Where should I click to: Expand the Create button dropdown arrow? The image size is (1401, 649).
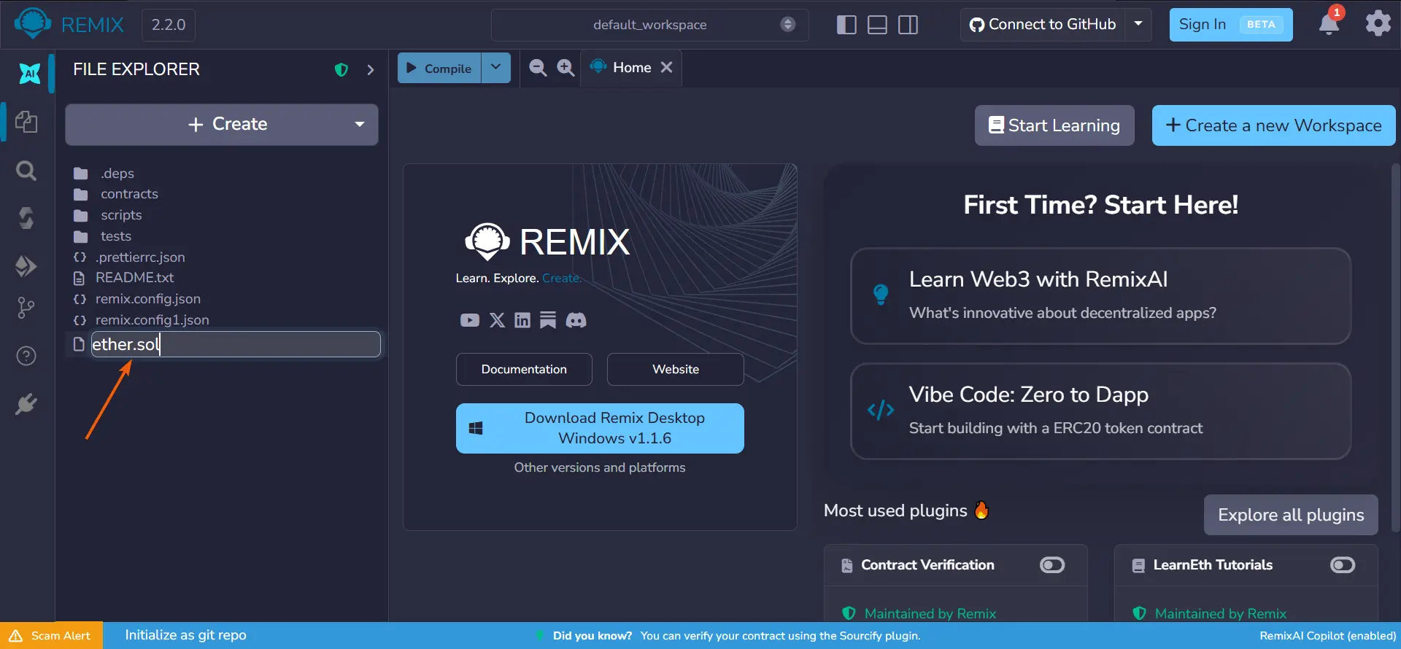[x=360, y=125]
